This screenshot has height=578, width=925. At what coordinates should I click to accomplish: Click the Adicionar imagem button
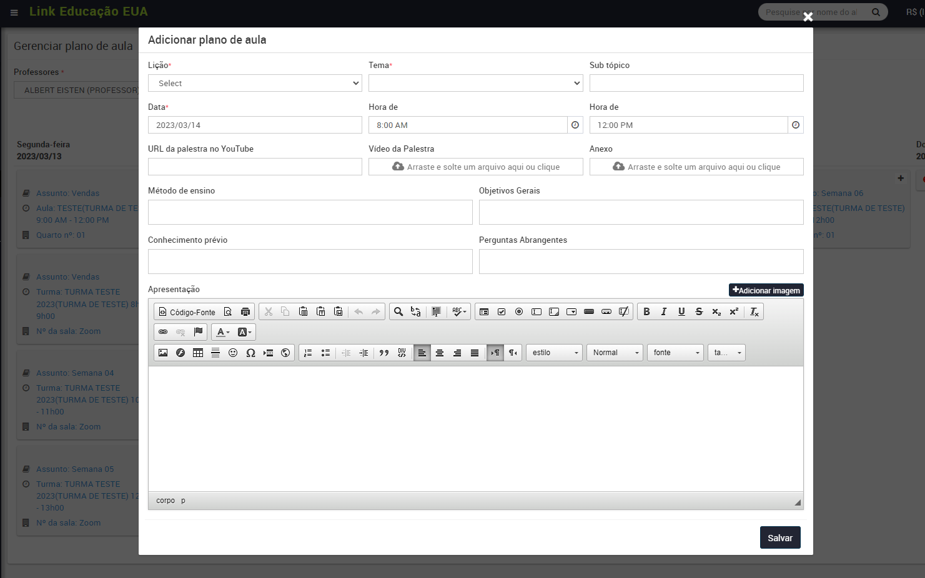coord(766,290)
